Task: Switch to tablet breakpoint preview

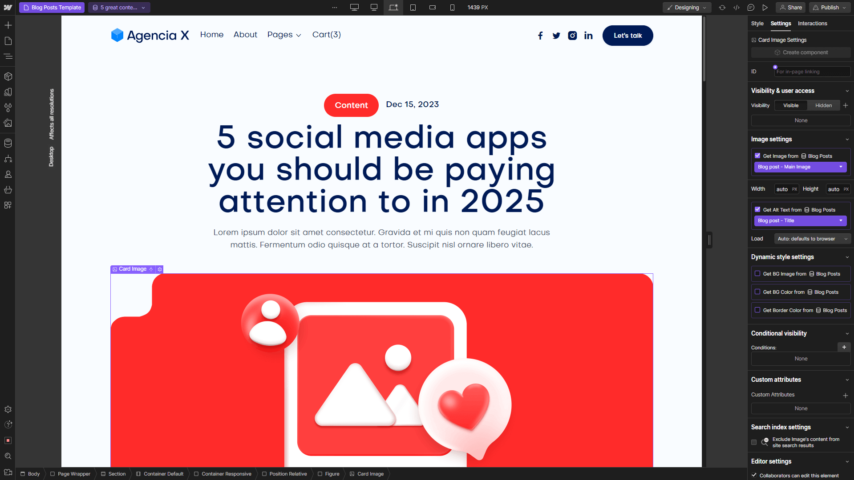Action: 413,8
